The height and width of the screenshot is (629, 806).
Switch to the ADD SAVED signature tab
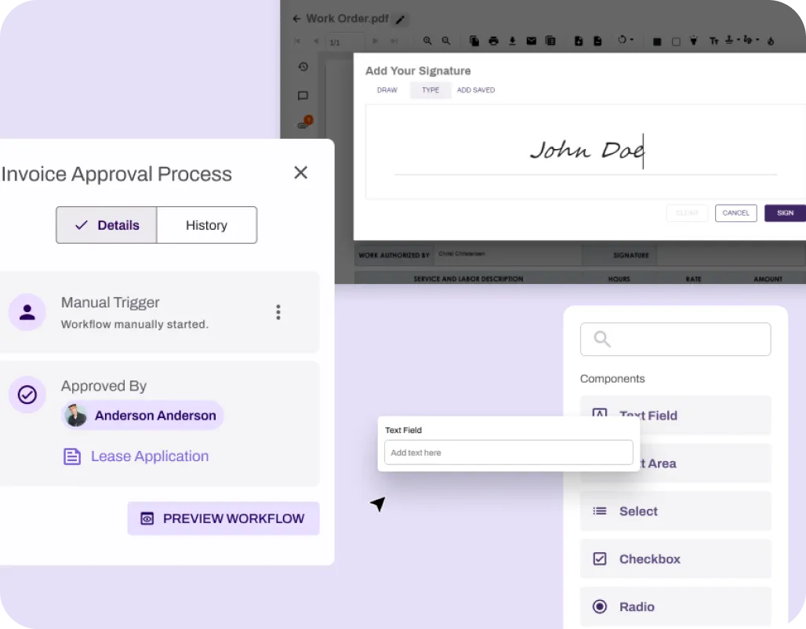[x=476, y=90]
